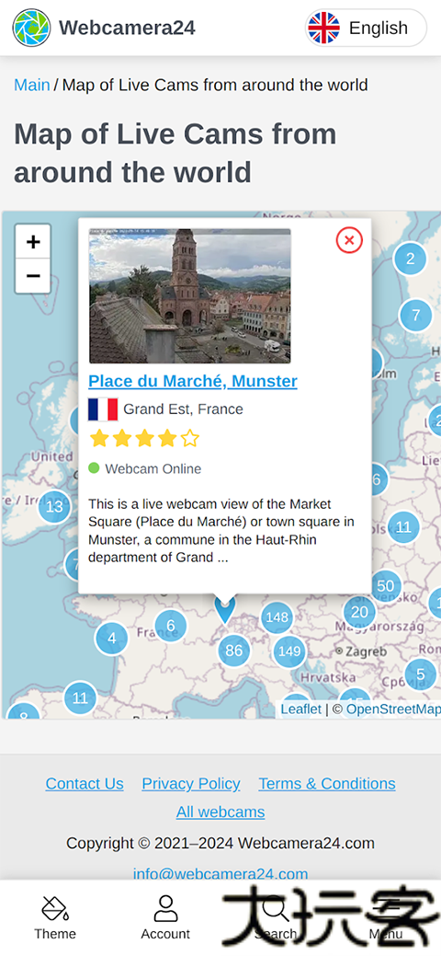Click the Leaflet attribution link

301,709
